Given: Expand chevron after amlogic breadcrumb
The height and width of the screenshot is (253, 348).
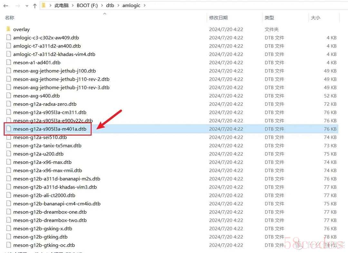Looking at the screenshot, I should 144,5.
